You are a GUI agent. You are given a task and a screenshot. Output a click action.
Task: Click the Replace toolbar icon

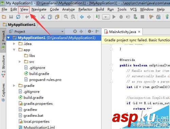[73, 17]
